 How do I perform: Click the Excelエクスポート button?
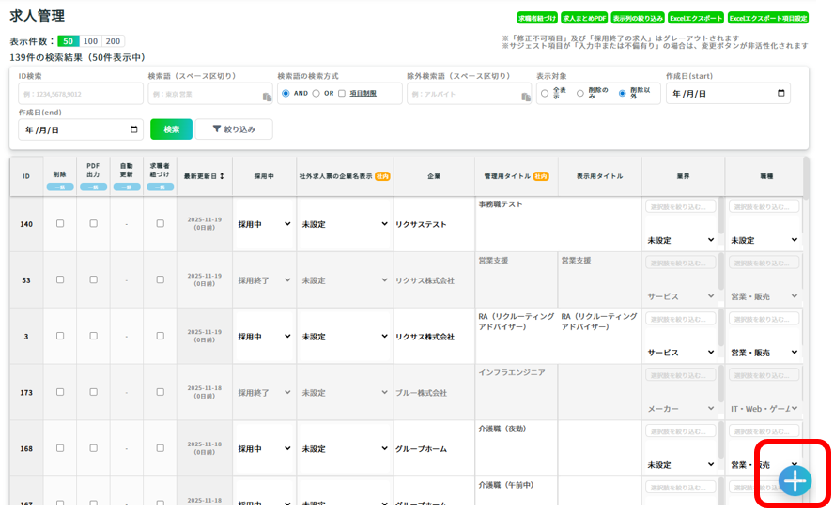click(x=696, y=18)
